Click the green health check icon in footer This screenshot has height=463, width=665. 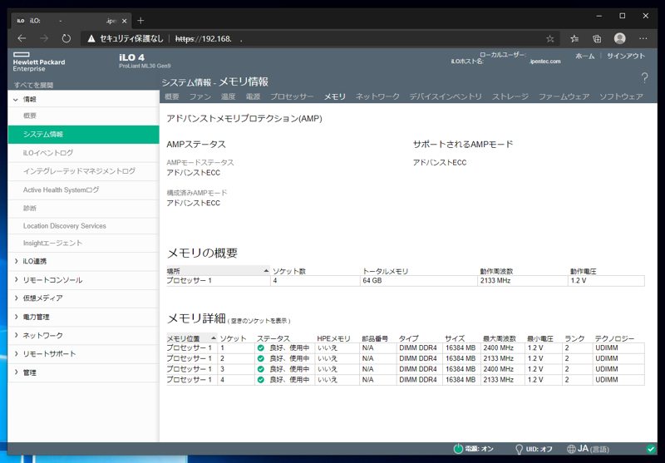click(x=651, y=448)
